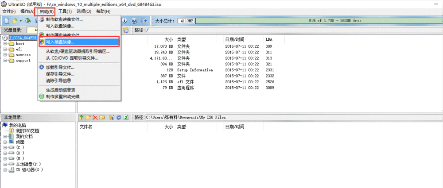Click the help question mark icon
Image resolution: width=443 pixels, height=188 pixels.
coord(134,21)
